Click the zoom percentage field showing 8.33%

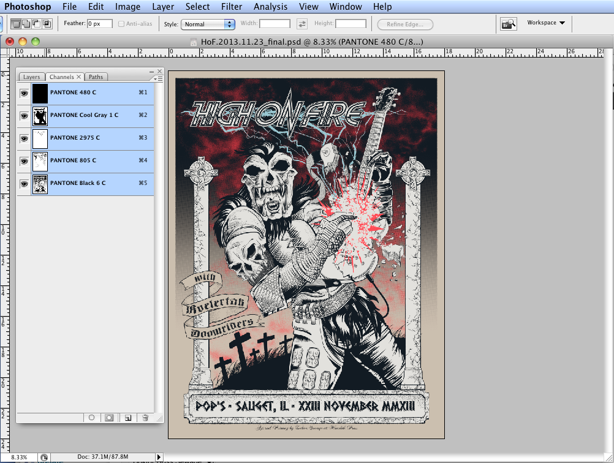(x=19, y=457)
